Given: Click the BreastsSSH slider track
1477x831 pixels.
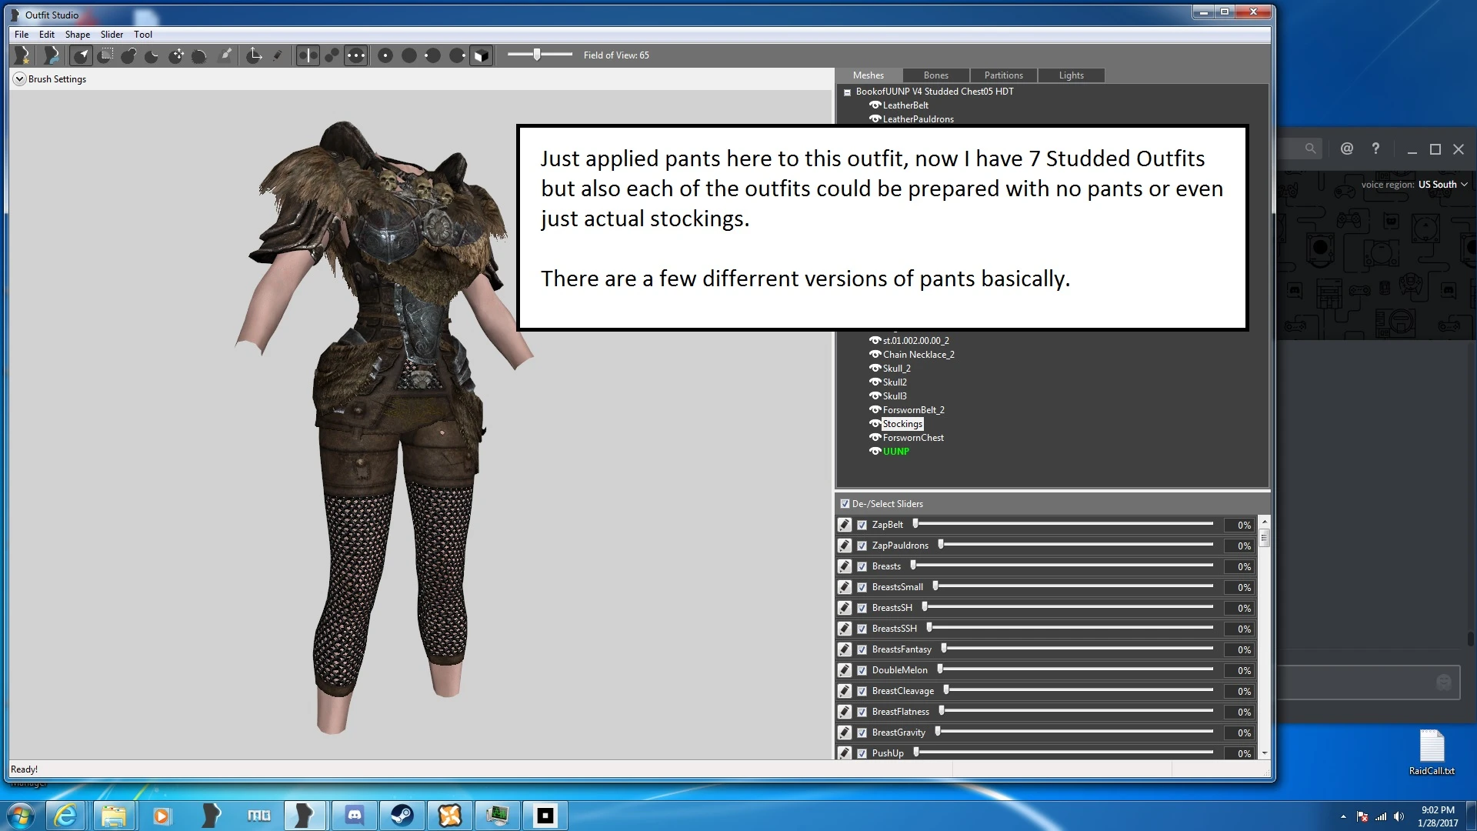Looking at the screenshot, I should [1071, 629].
